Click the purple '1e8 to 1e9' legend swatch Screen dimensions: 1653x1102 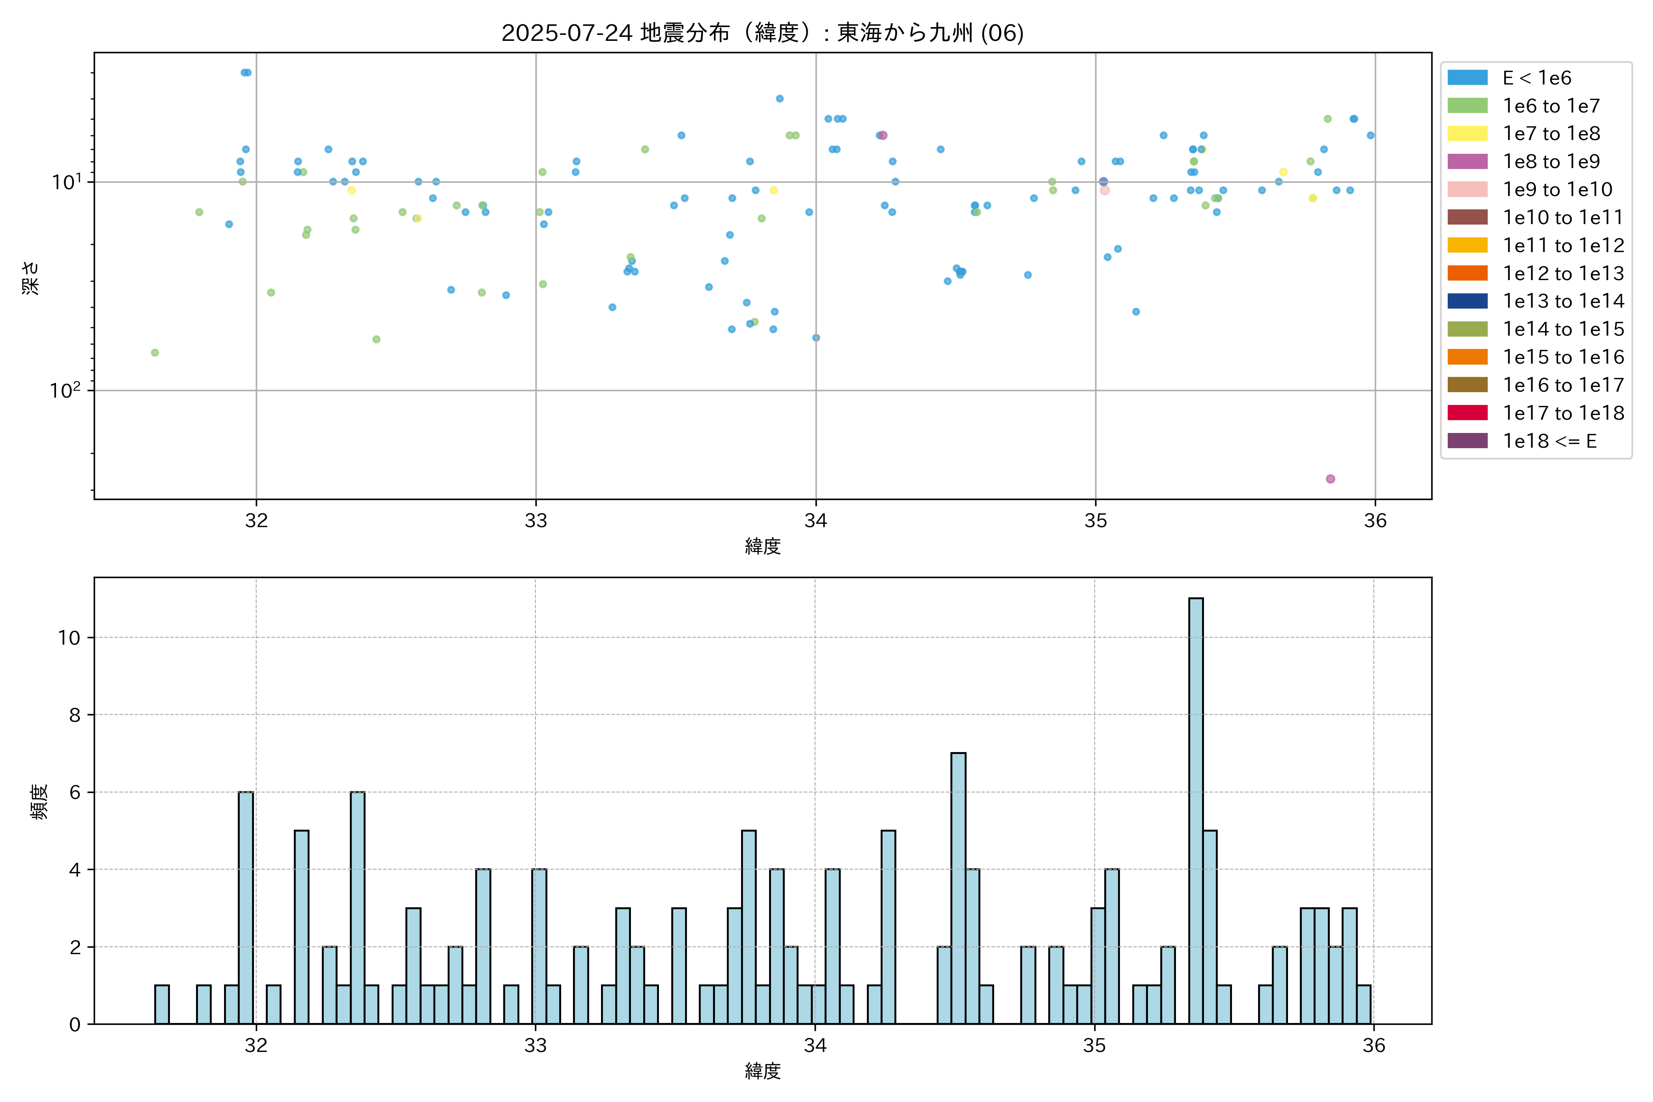pyautogui.click(x=1467, y=162)
